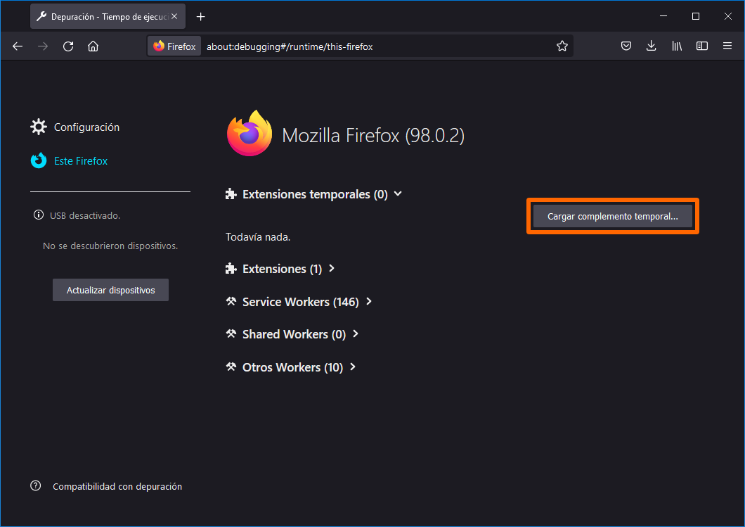Image resolution: width=745 pixels, height=527 pixels.
Task: Click the help question mark icon
Action: pyautogui.click(x=36, y=485)
